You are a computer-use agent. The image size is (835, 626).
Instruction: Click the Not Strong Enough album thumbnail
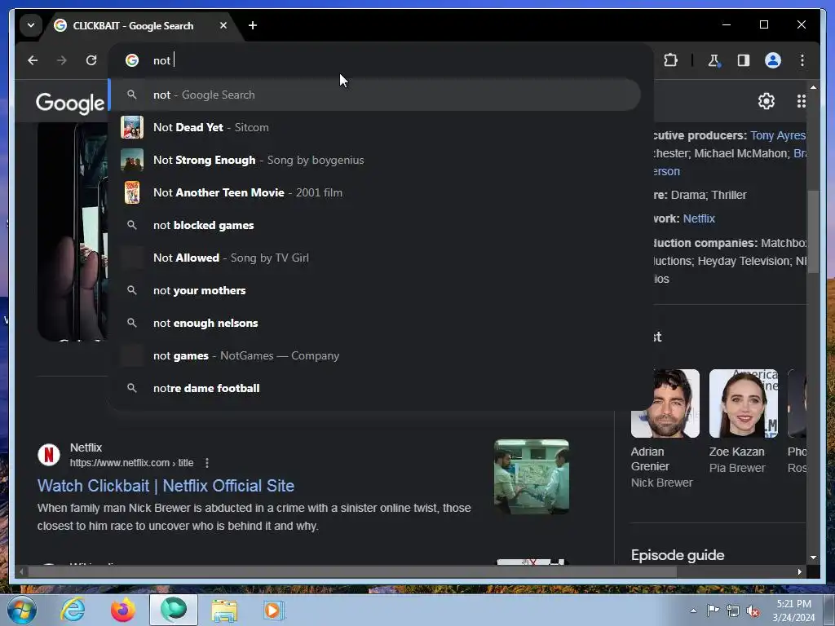point(132,160)
